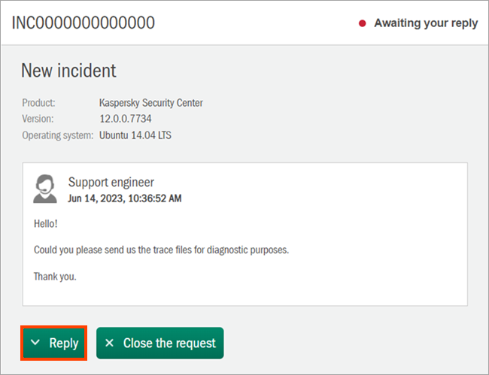Click the support engineer avatar icon
This screenshot has height=375, width=489.
pos(45,189)
